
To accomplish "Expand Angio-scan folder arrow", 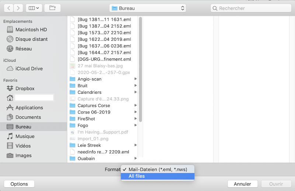I will [135, 79].
